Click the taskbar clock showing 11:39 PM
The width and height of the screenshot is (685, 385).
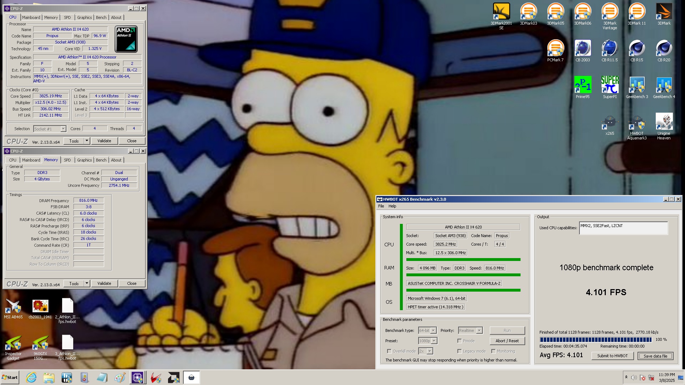666,378
